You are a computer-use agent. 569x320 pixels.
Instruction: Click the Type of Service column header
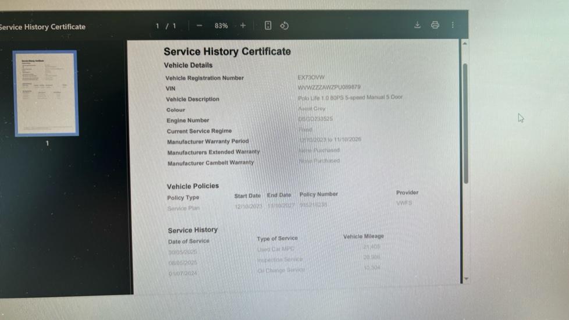point(278,239)
